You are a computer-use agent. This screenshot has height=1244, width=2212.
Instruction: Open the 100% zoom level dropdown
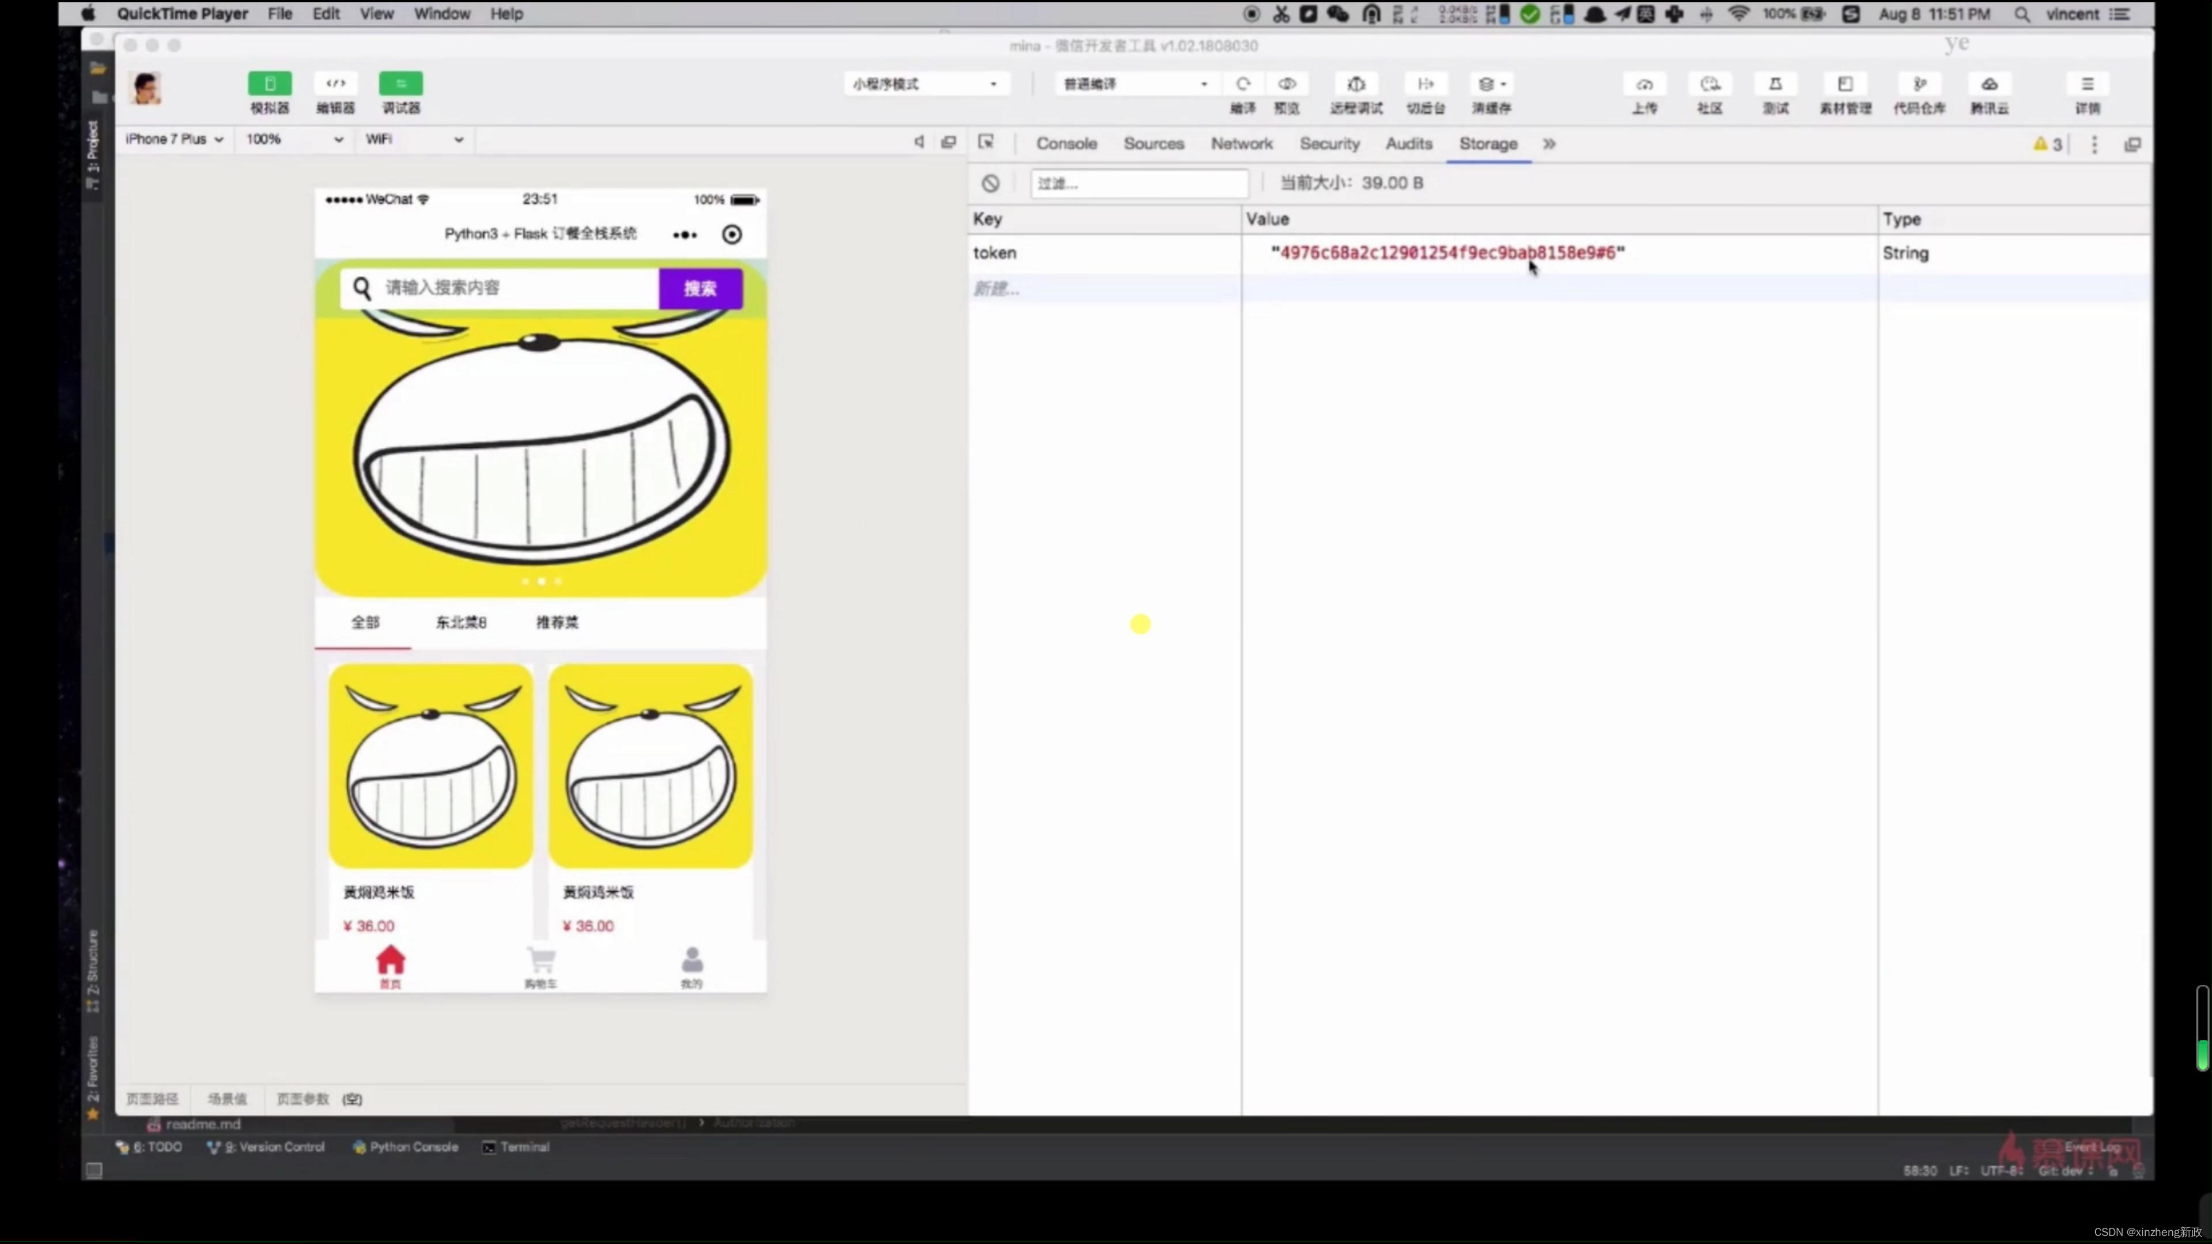pyautogui.click(x=294, y=139)
